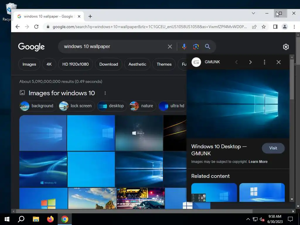Click the magnifier search button
300x225 pixels.
(208, 47)
